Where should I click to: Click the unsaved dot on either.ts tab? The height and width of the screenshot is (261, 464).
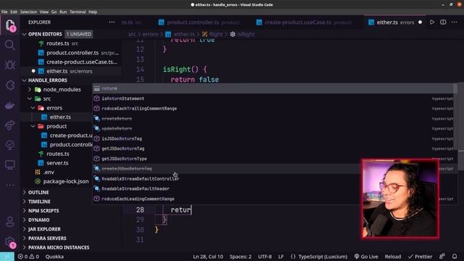[420, 22]
